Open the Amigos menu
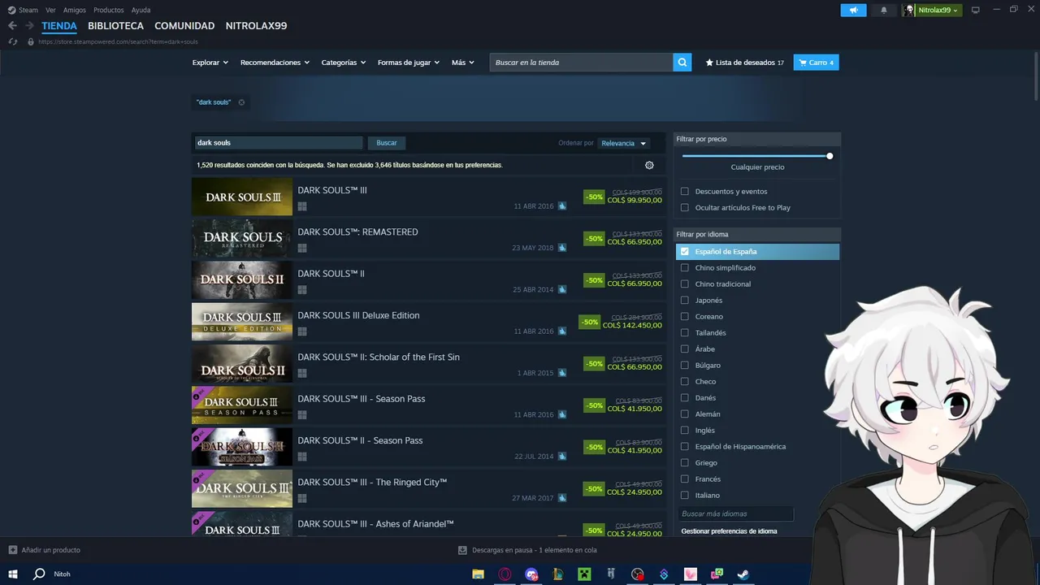 [x=75, y=10]
